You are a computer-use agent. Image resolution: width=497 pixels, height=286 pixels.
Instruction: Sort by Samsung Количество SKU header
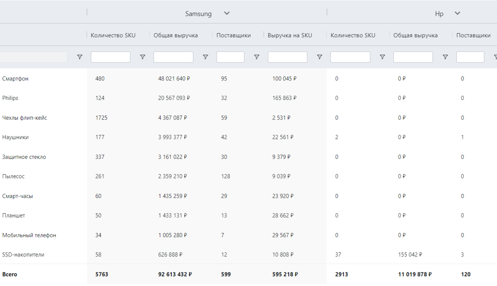pyautogui.click(x=113, y=35)
